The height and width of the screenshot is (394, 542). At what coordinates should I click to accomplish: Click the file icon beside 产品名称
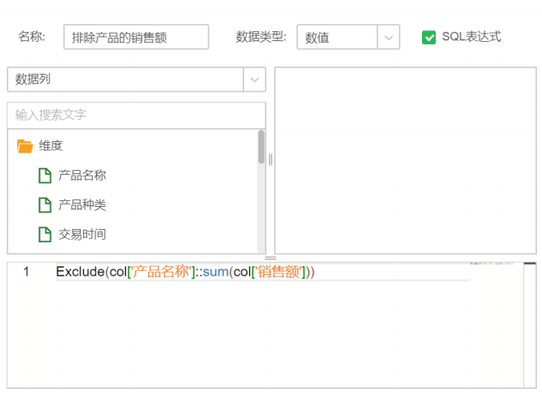44,176
